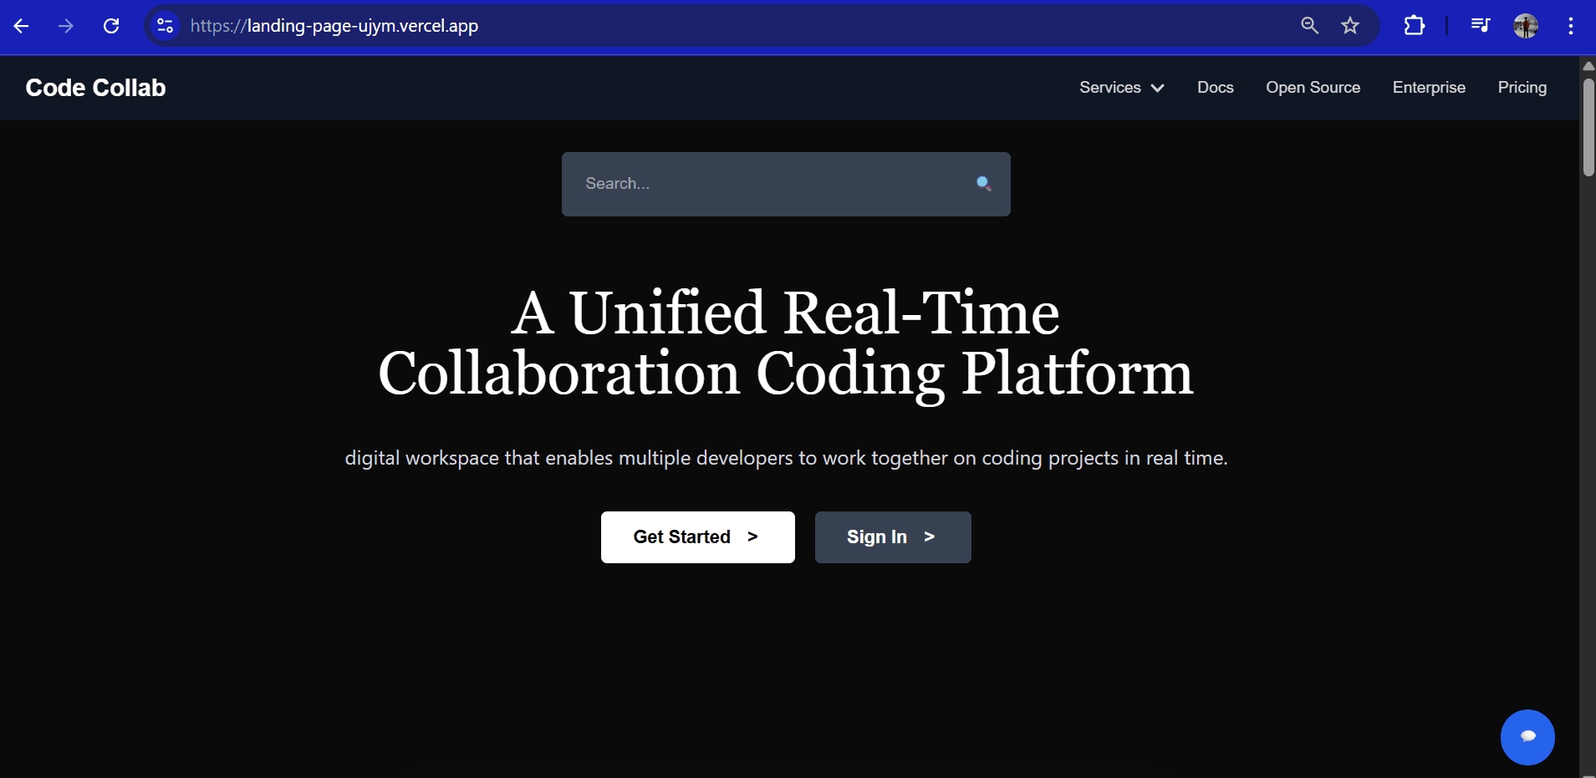Click the page vertical scrollbar thumb
The image size is (1596, 778).
1588,127
